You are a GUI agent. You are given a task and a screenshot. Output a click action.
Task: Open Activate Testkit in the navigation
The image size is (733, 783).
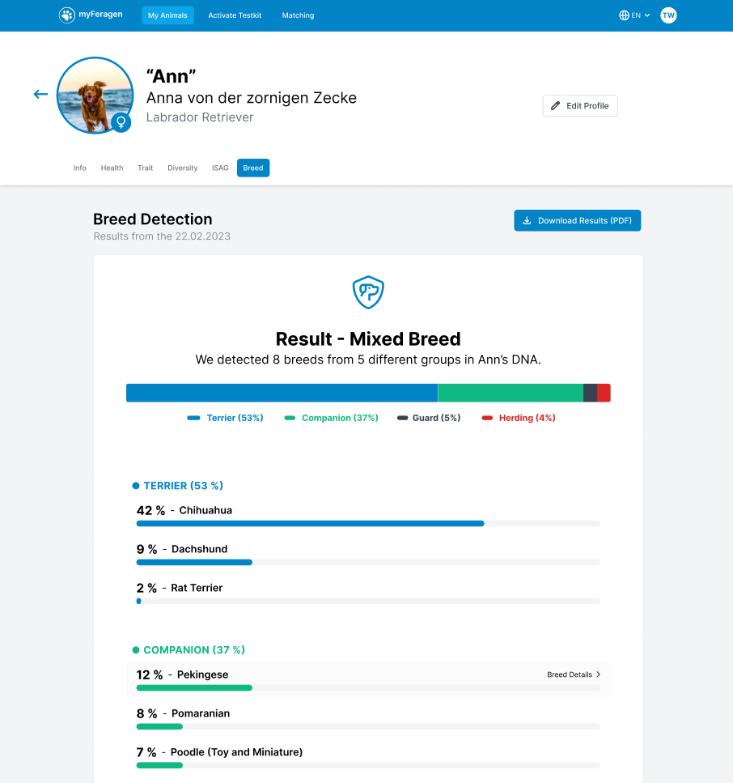235,15
